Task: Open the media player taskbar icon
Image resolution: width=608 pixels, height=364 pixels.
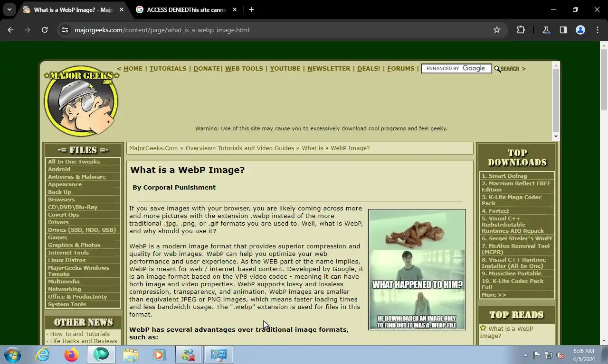Action: pos(159,355)
